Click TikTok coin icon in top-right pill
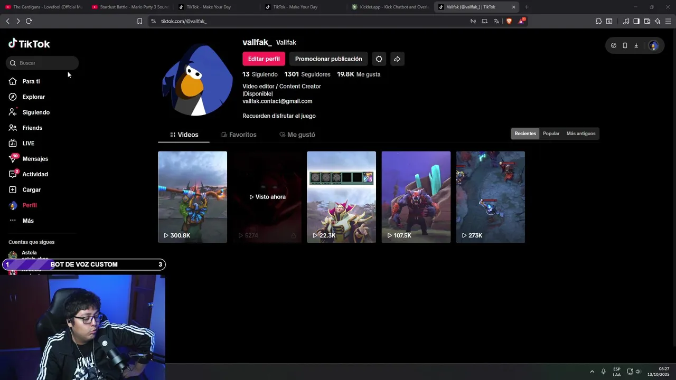This screenshot has width=676, height=380. pyautogui.click(x=613, y=45)
